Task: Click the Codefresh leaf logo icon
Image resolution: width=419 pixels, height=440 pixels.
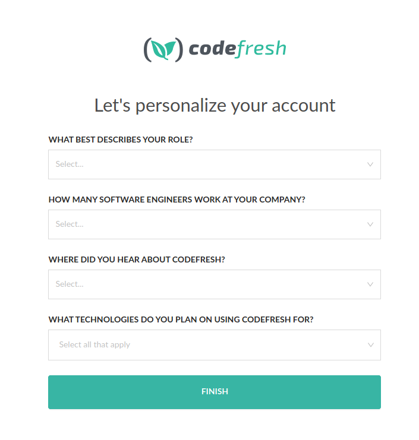Action: 163,49
